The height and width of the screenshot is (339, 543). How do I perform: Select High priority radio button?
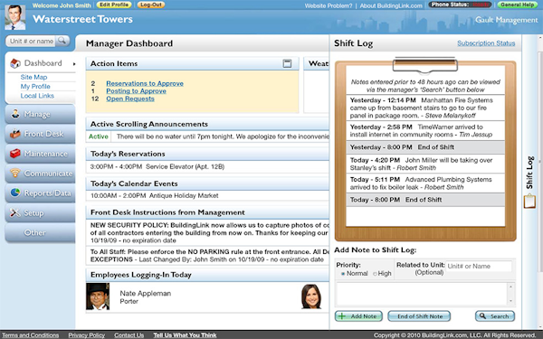point(375,274)
